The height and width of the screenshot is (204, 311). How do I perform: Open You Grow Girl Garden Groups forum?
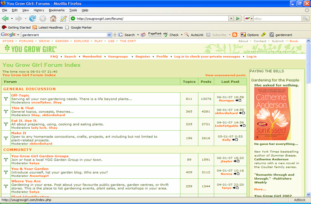point(40,156)
